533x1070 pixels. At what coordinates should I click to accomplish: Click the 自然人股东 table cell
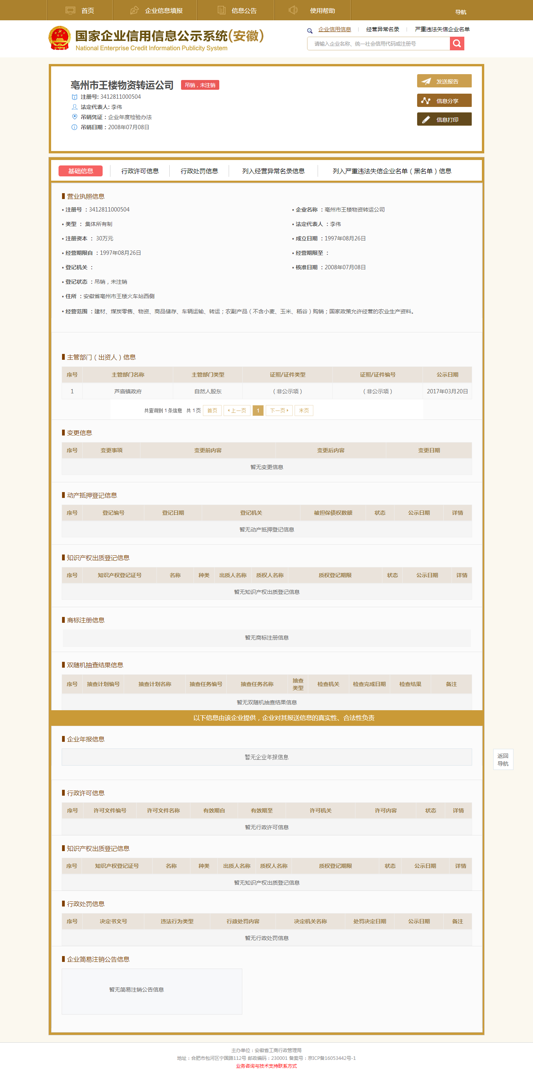208,392
